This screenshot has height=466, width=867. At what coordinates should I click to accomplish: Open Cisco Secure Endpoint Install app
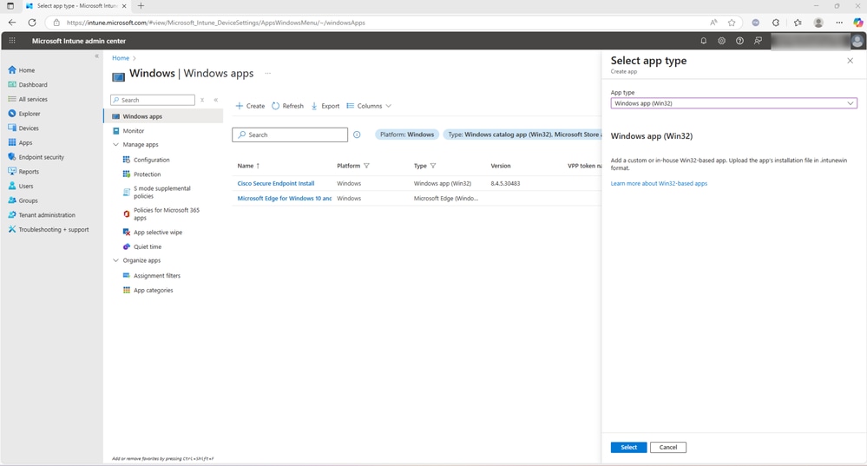click(275, 183)
